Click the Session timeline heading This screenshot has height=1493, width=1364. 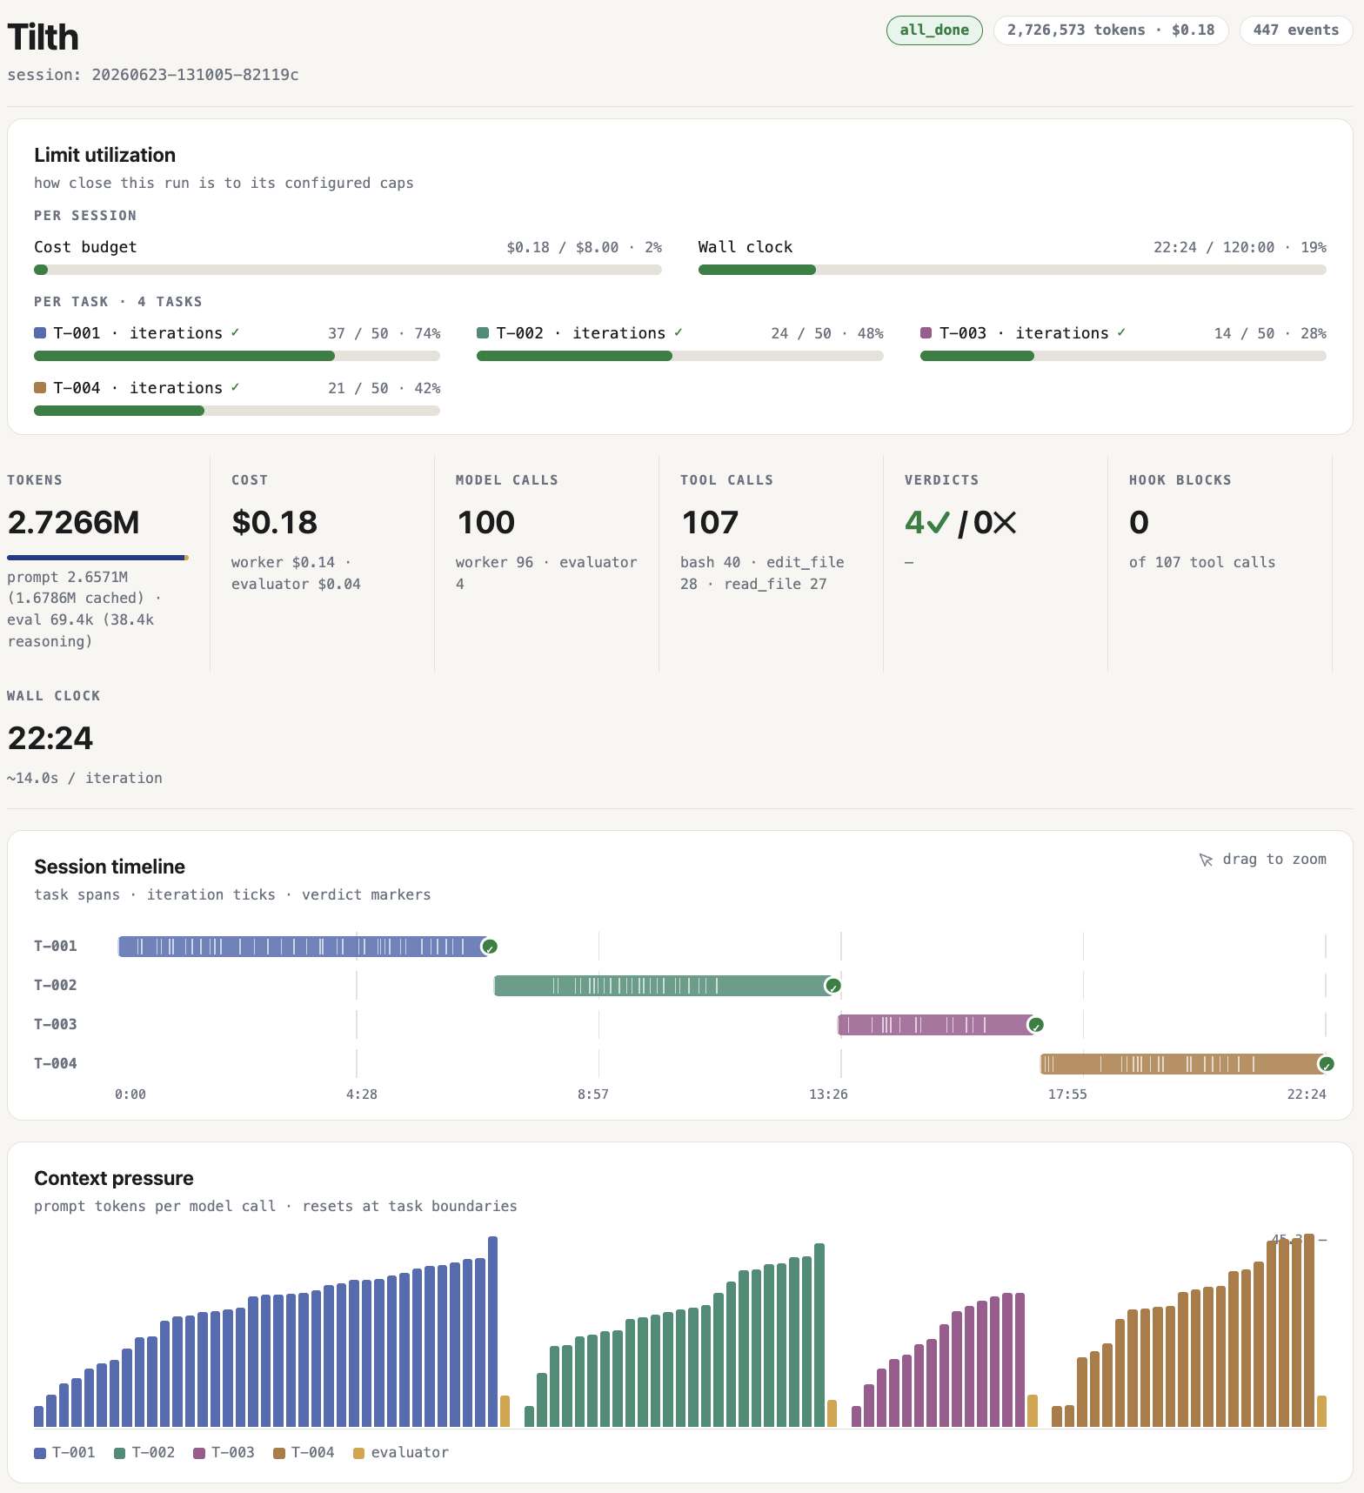tap(110, 867)
